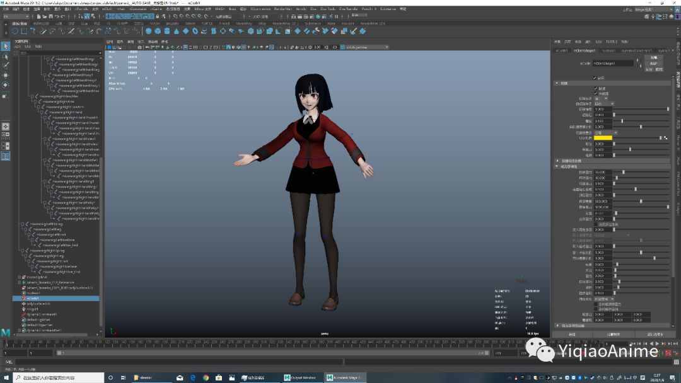This screenshot has height=383, width=681.
Task: Create a polygon cylinder from the shelf
Action: pos(166,31)
